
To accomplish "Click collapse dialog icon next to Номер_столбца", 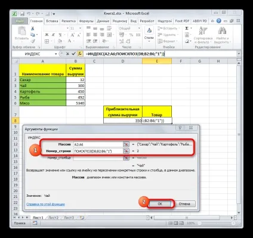I will pyautogui.click(x=126, y=157).
